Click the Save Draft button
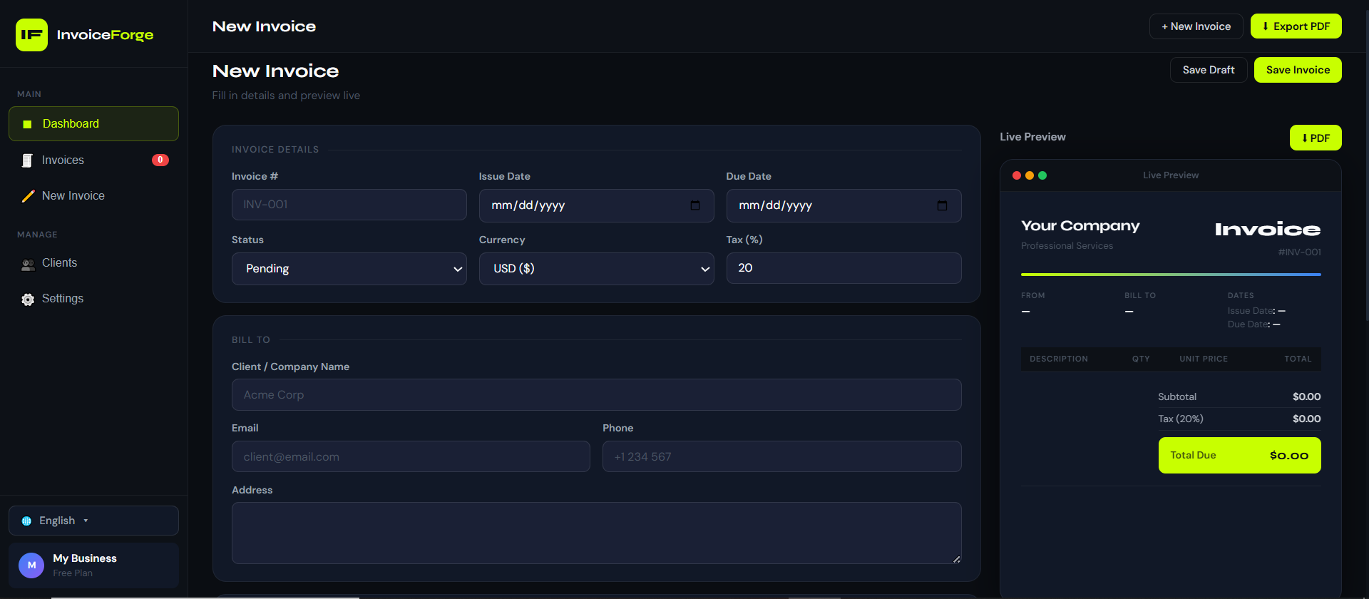This screenshot has width=1369, height=599. [x=1209, y=70]
